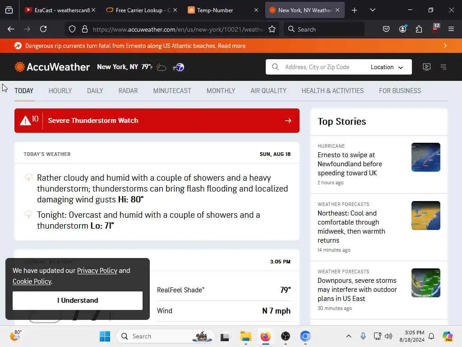Click the site security padlock icon
Viewport: 462px width, 347px height.
85,29
